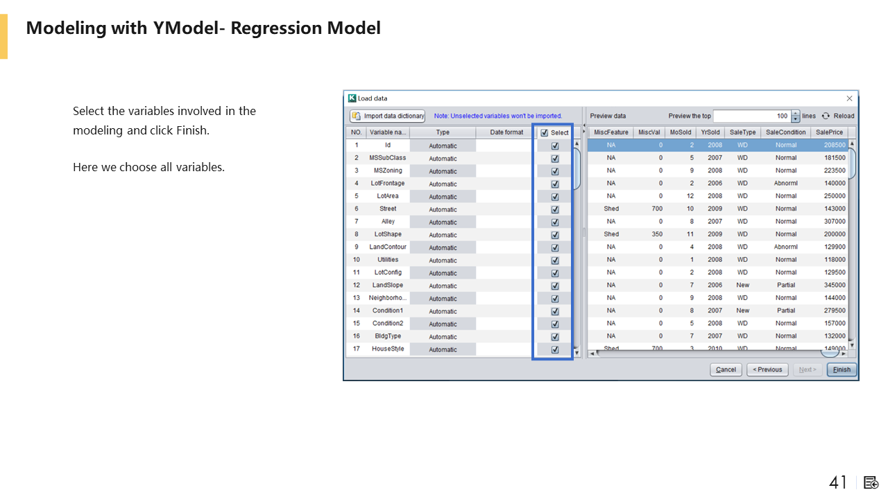Click the Reload refresh icon
Image resolution: width=888 pixels, height=499 pixels.
pos(826,116)
